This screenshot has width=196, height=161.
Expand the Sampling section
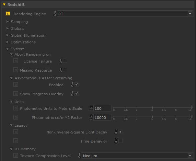coord(8,22)
